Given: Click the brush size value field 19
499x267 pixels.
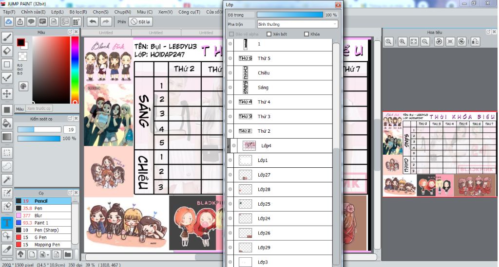Looking at the screenshot, I should coord(71,129).
